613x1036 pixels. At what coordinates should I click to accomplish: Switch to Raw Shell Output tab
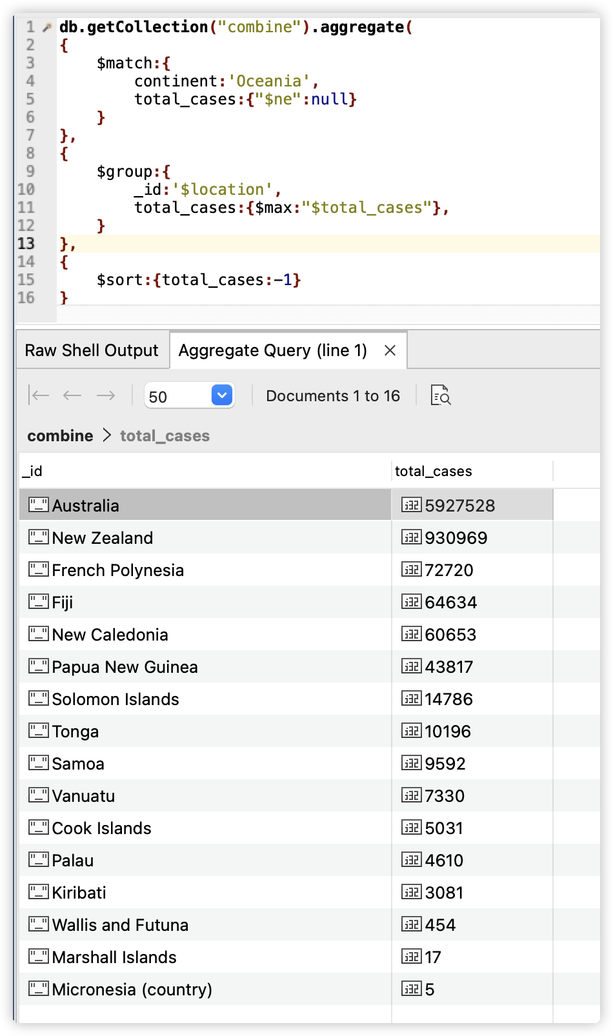click(92, 350)
